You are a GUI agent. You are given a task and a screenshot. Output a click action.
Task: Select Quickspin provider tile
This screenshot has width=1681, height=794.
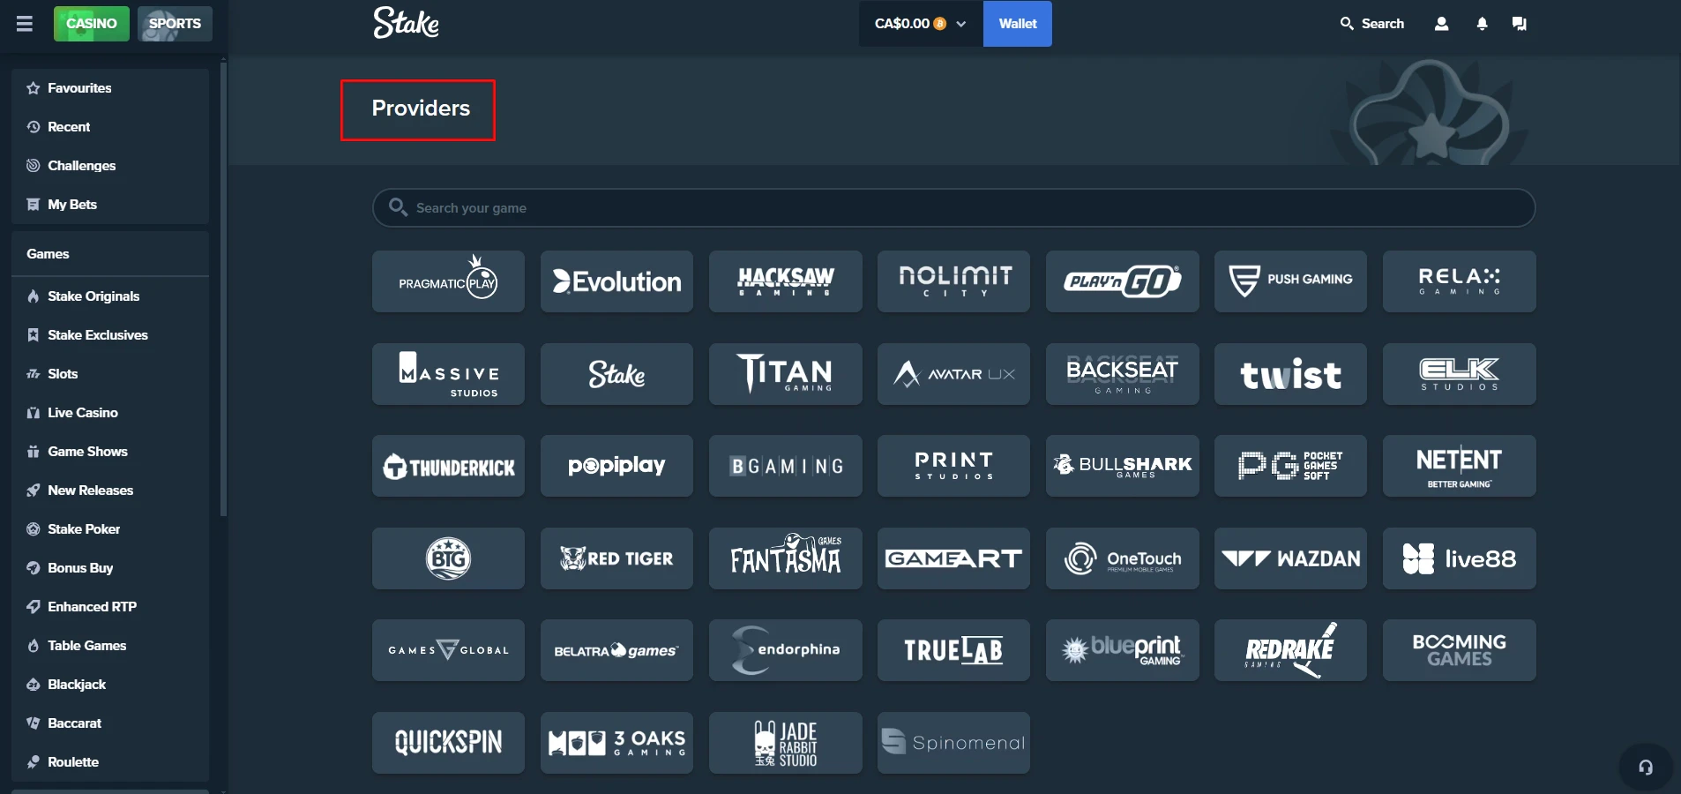point(448,743)
